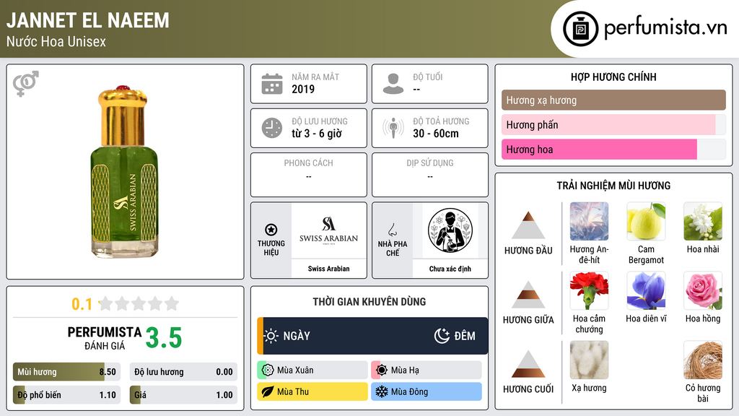Click the Ngày/Đêm recommended time bar
The width and height of the screenshot is (739, 416).
(372, 336)
